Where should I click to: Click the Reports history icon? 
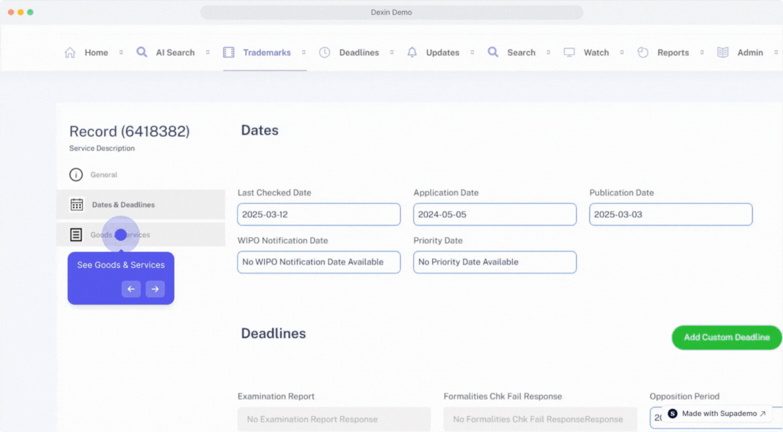tap(642, 52)
